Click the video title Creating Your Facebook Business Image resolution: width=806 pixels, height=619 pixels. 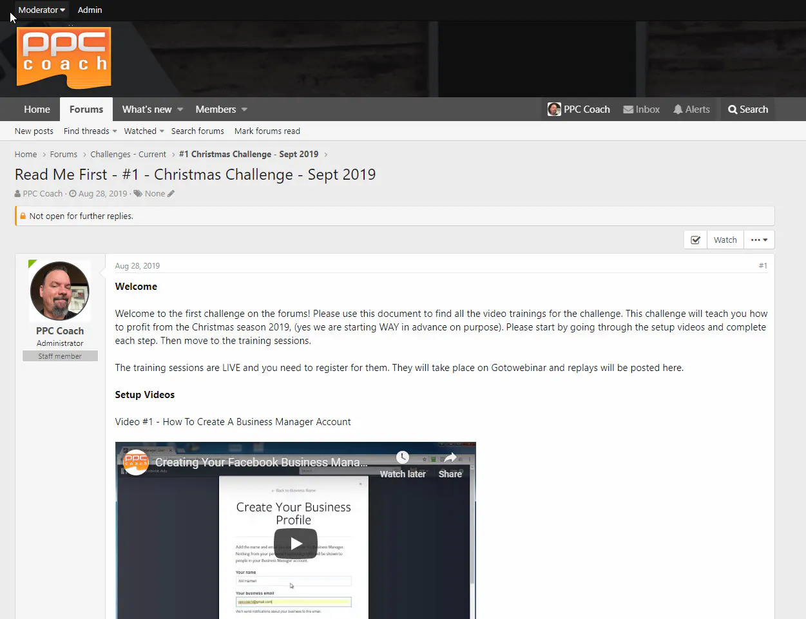262,462
